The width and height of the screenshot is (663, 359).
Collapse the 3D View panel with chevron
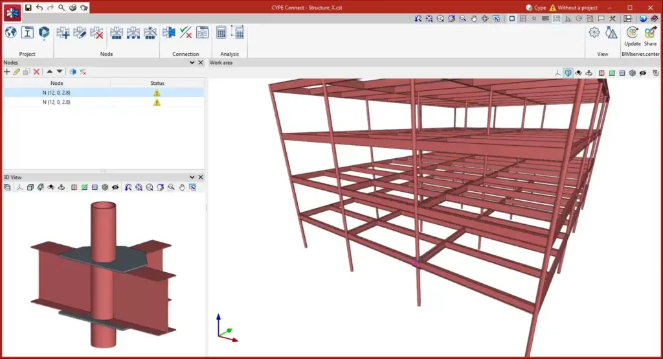(x=192, y=177)
